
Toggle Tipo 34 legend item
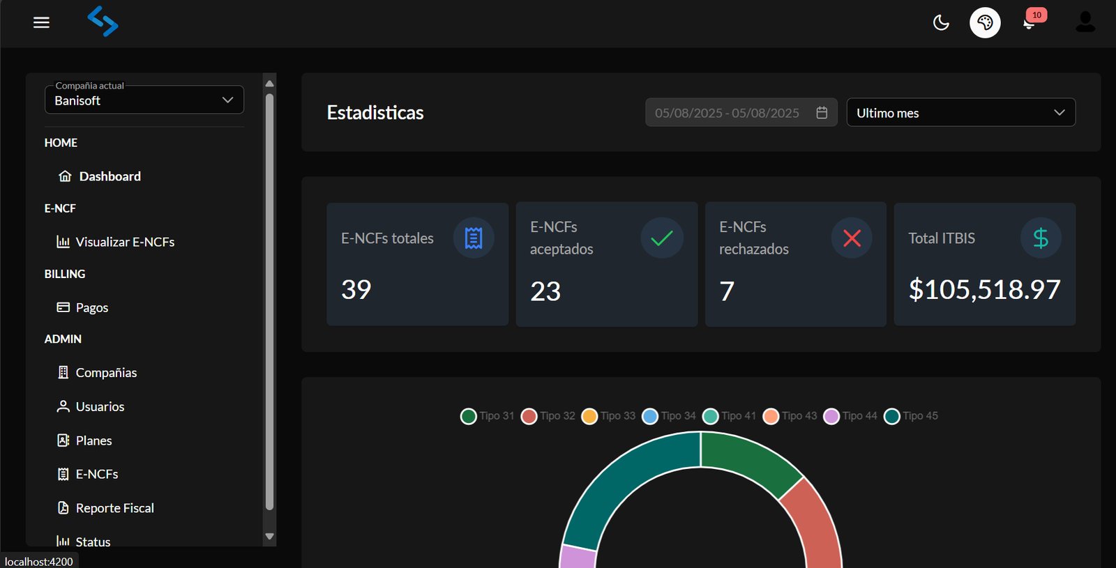[668, 416]
